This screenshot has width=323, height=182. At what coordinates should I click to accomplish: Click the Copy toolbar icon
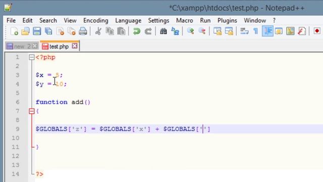(x=110, y=31)
